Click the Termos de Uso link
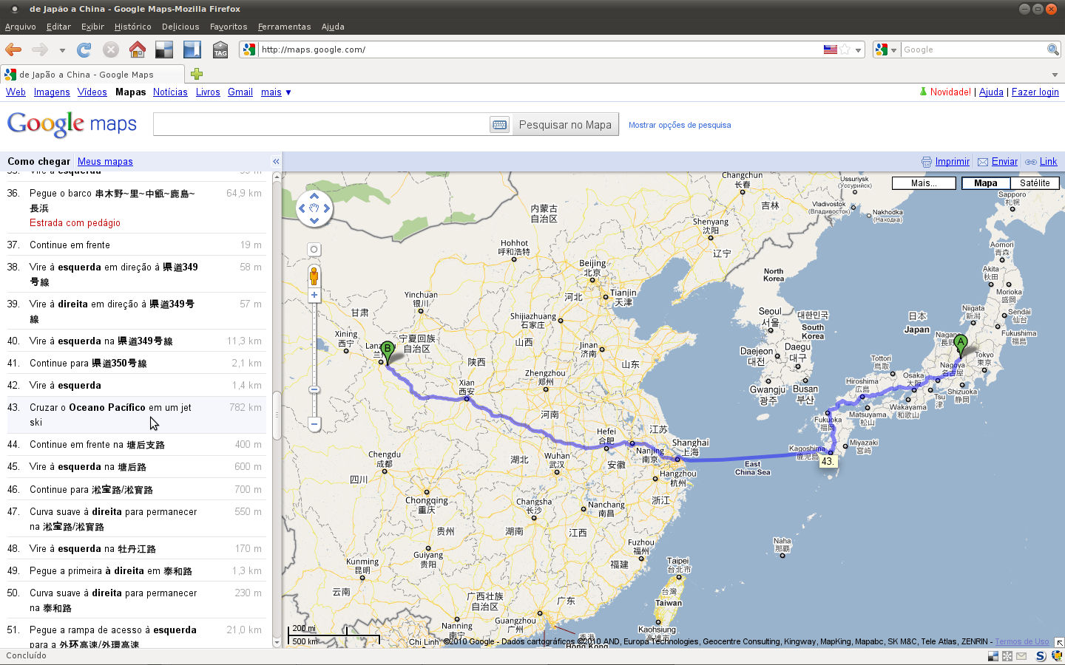Image resolution: width=1065 pixels, height=665 pixels. [1021, 641]
